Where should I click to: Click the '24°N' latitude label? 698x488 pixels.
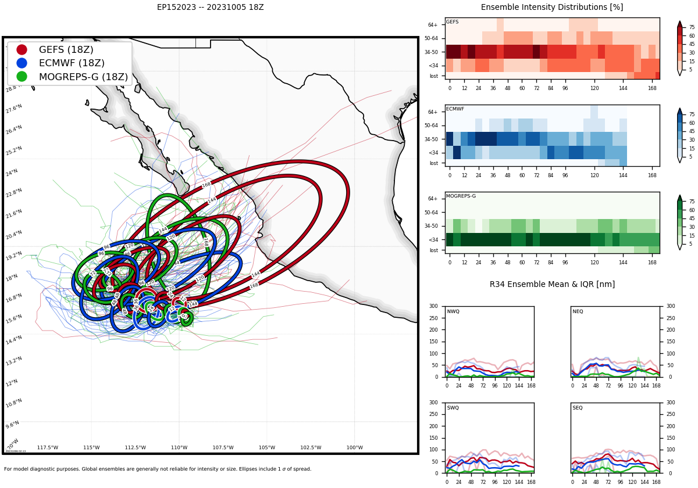[12, 173]
